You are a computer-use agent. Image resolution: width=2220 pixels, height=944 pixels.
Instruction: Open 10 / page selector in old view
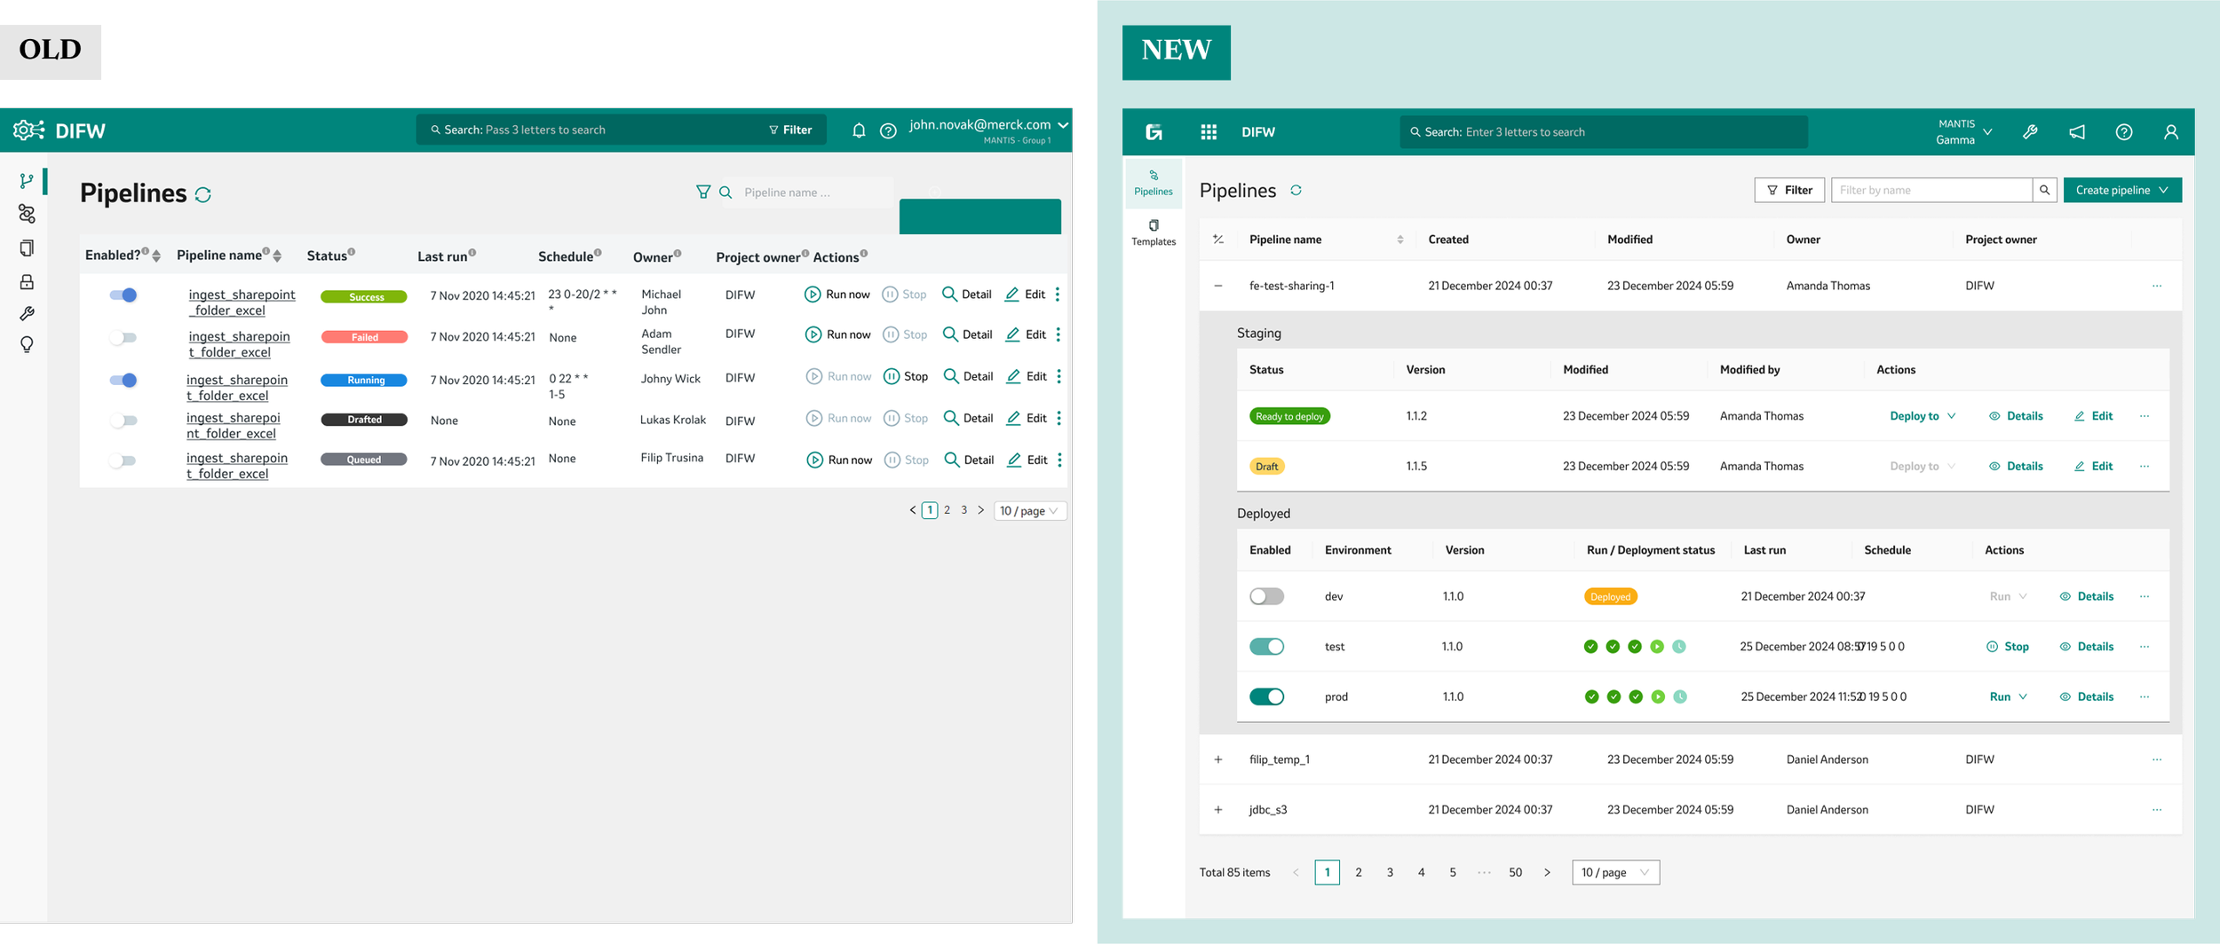1029,511
